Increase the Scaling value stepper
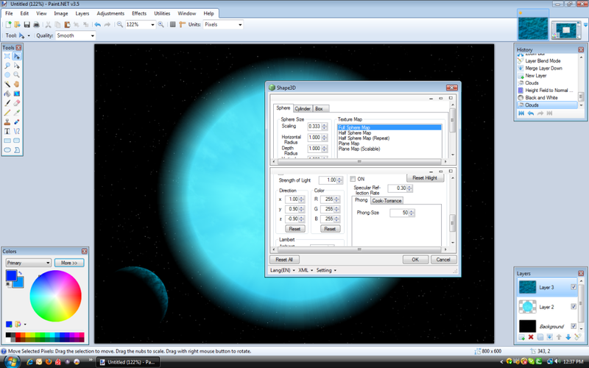Image resolution: width=589 pixels, height=368 pixels. pos(325,124)
